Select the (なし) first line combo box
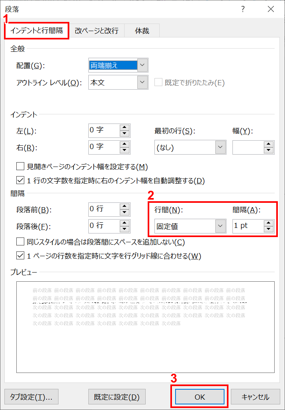The image size is (285, 410). 190,147
